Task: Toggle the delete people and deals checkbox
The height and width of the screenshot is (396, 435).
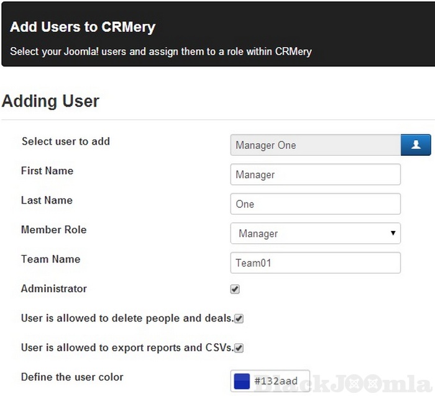Action: 239,318
